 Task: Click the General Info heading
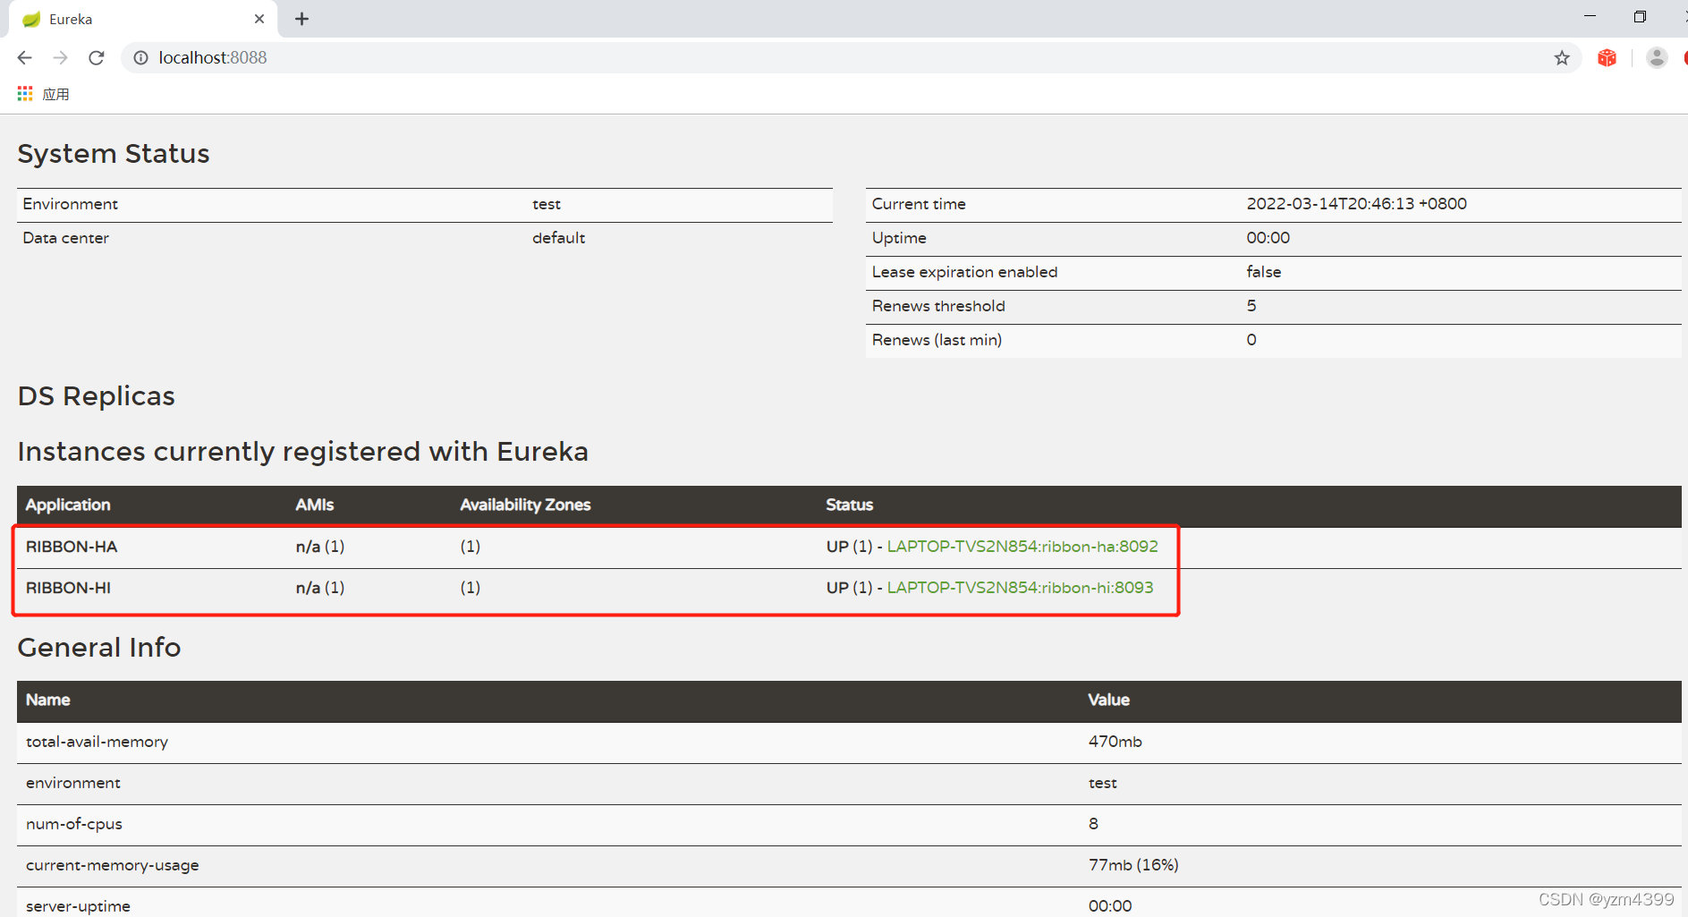tap(99, 648)
